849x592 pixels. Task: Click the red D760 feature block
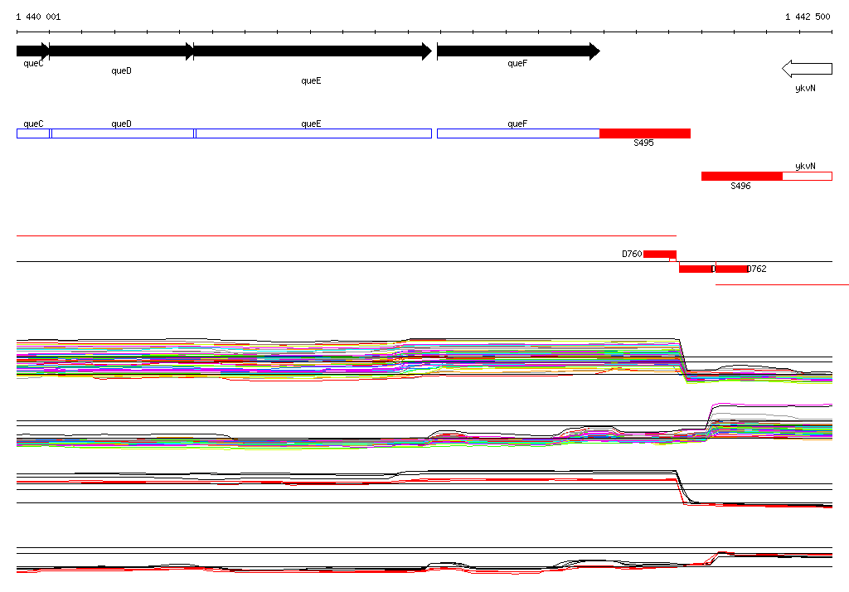pos(659,254)
